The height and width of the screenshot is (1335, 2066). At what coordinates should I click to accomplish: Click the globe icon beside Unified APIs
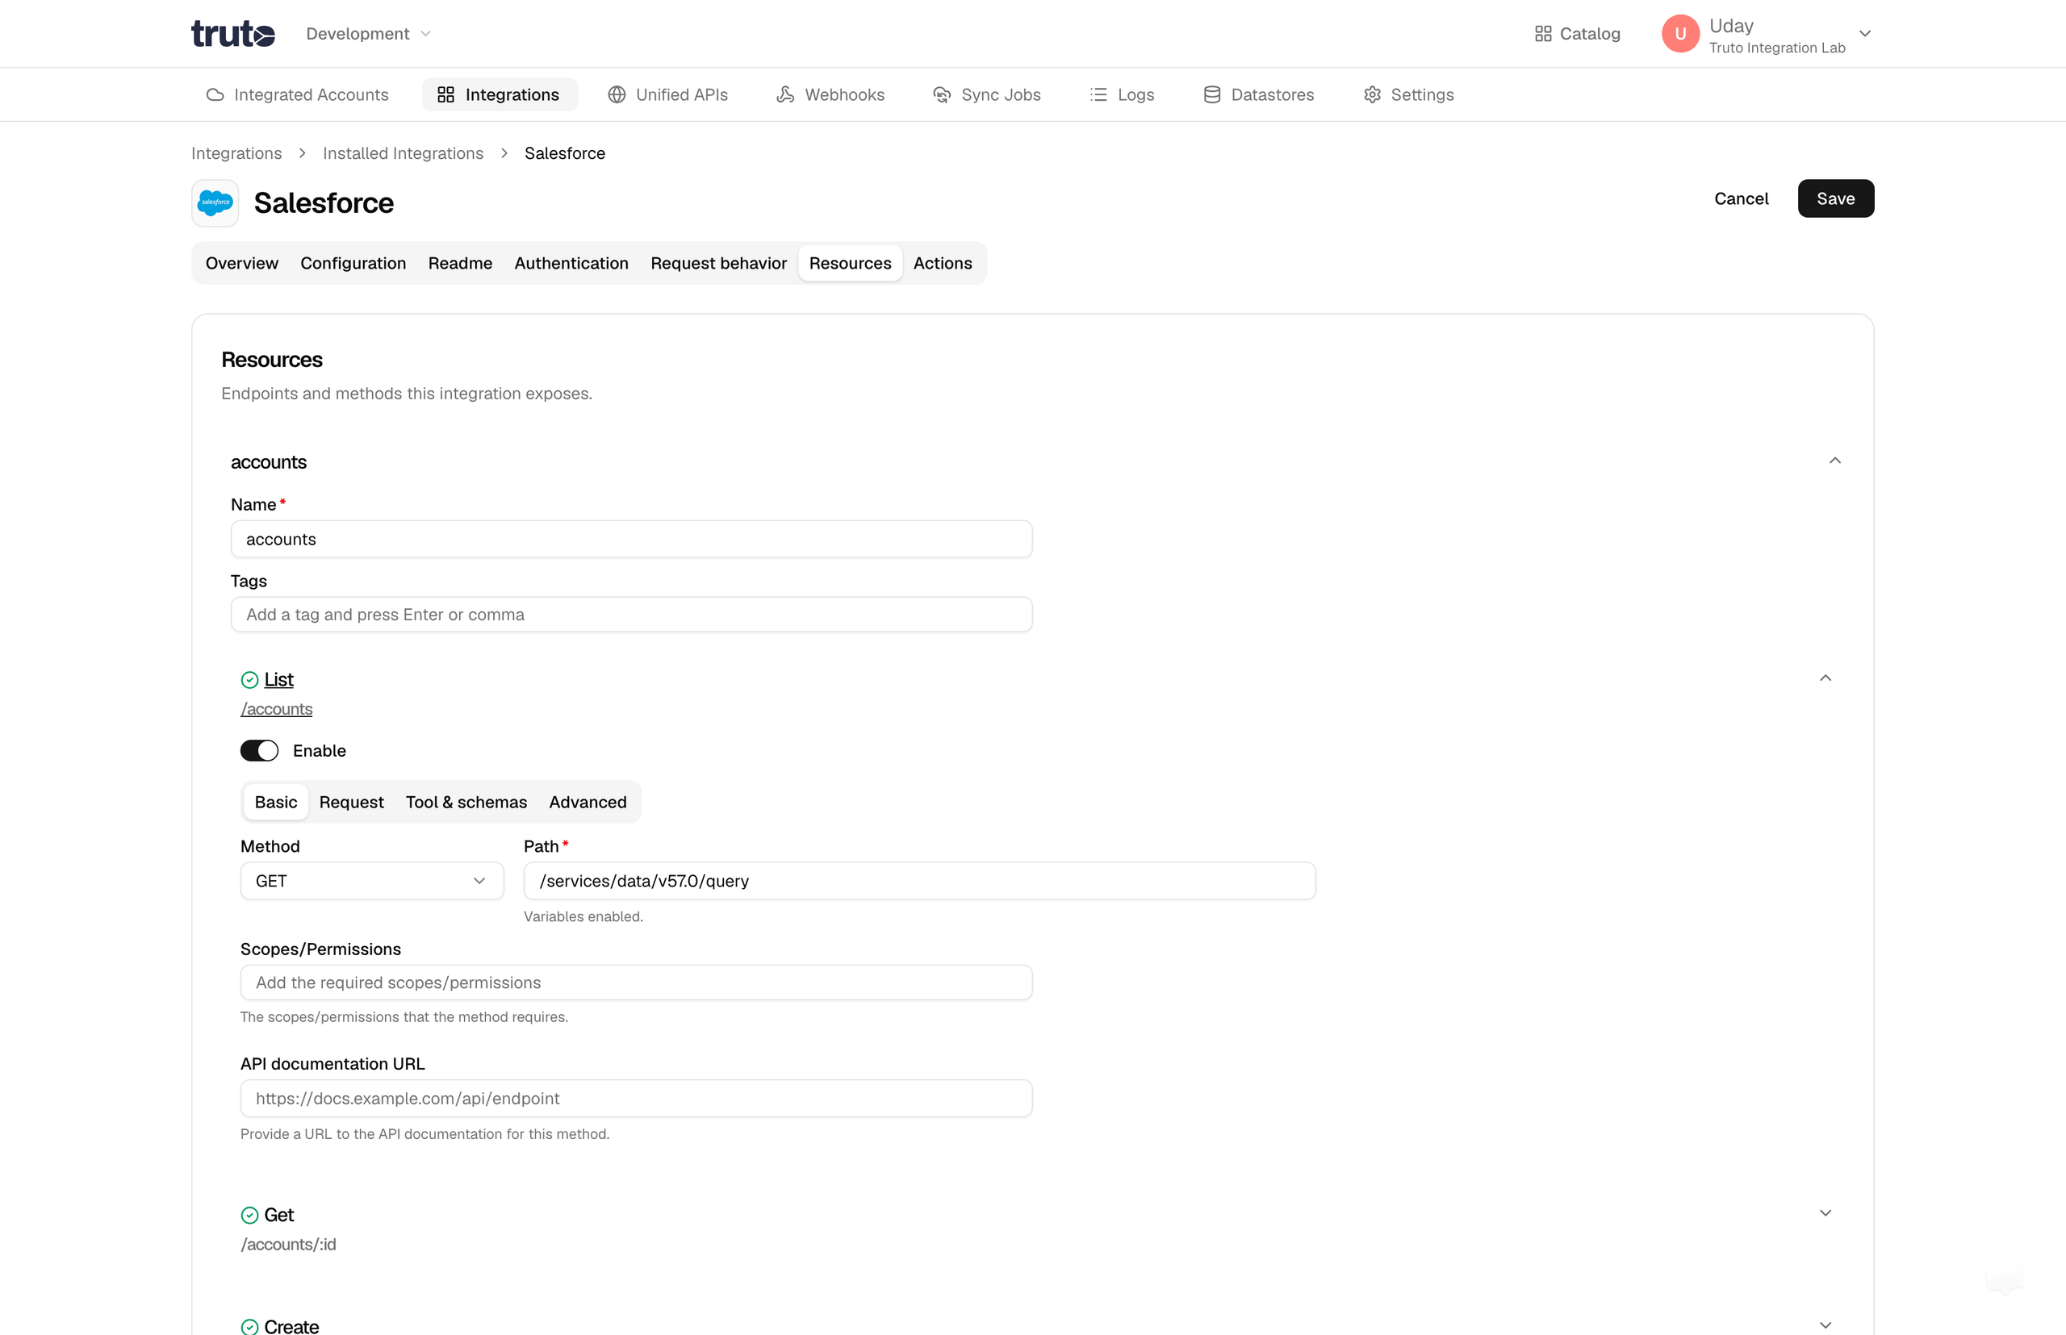[617, 94]
